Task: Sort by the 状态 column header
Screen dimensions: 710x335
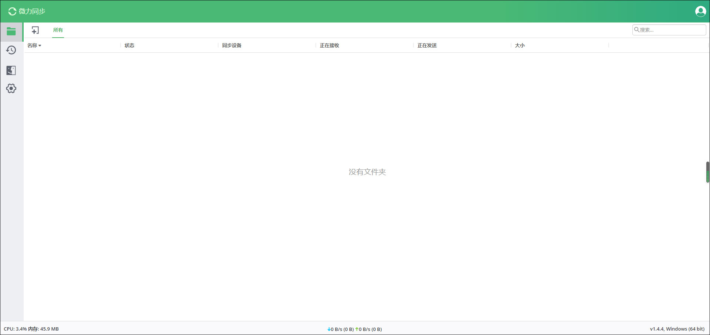Action: 129,46
